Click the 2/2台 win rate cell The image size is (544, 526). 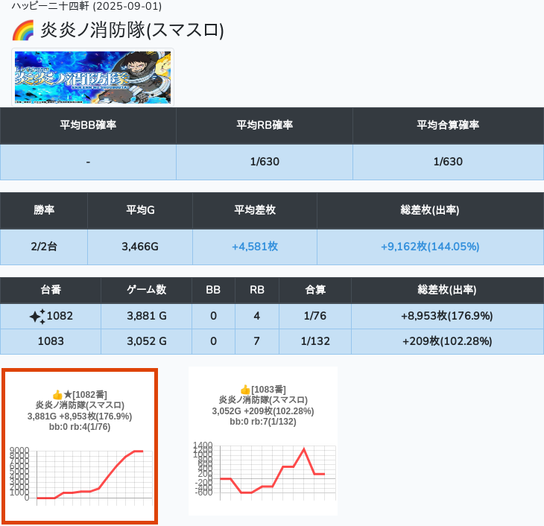[44, 247]
